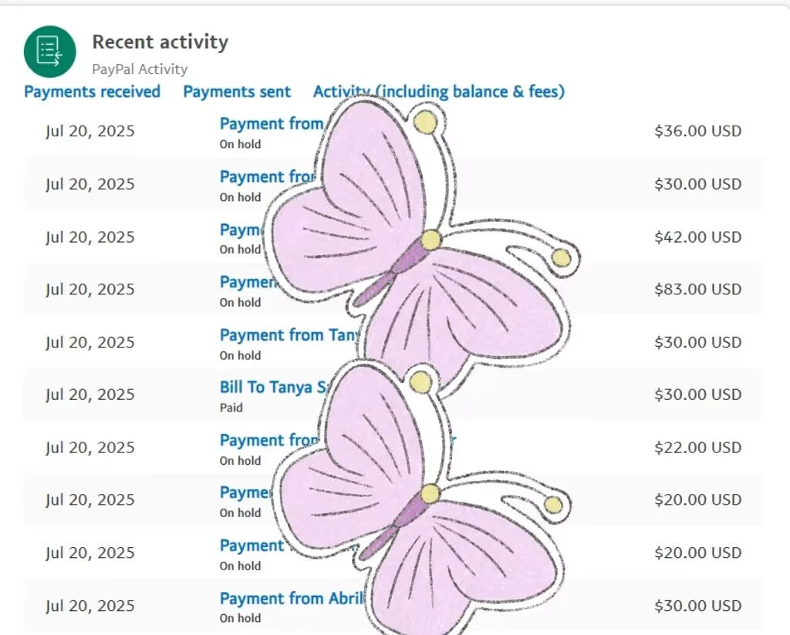Select the $83.00 USD amount
The image size is (790, 635).
click(x=697, y=289)
